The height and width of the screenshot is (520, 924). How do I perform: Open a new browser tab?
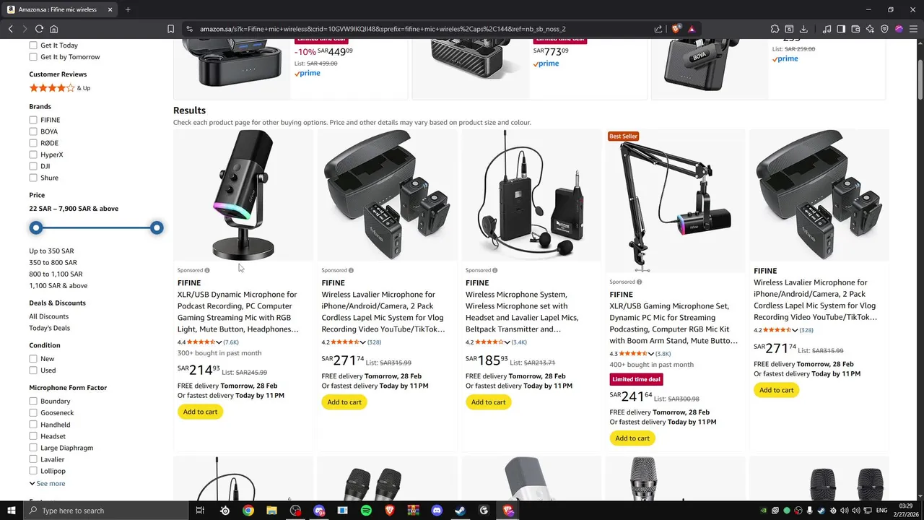128,9
